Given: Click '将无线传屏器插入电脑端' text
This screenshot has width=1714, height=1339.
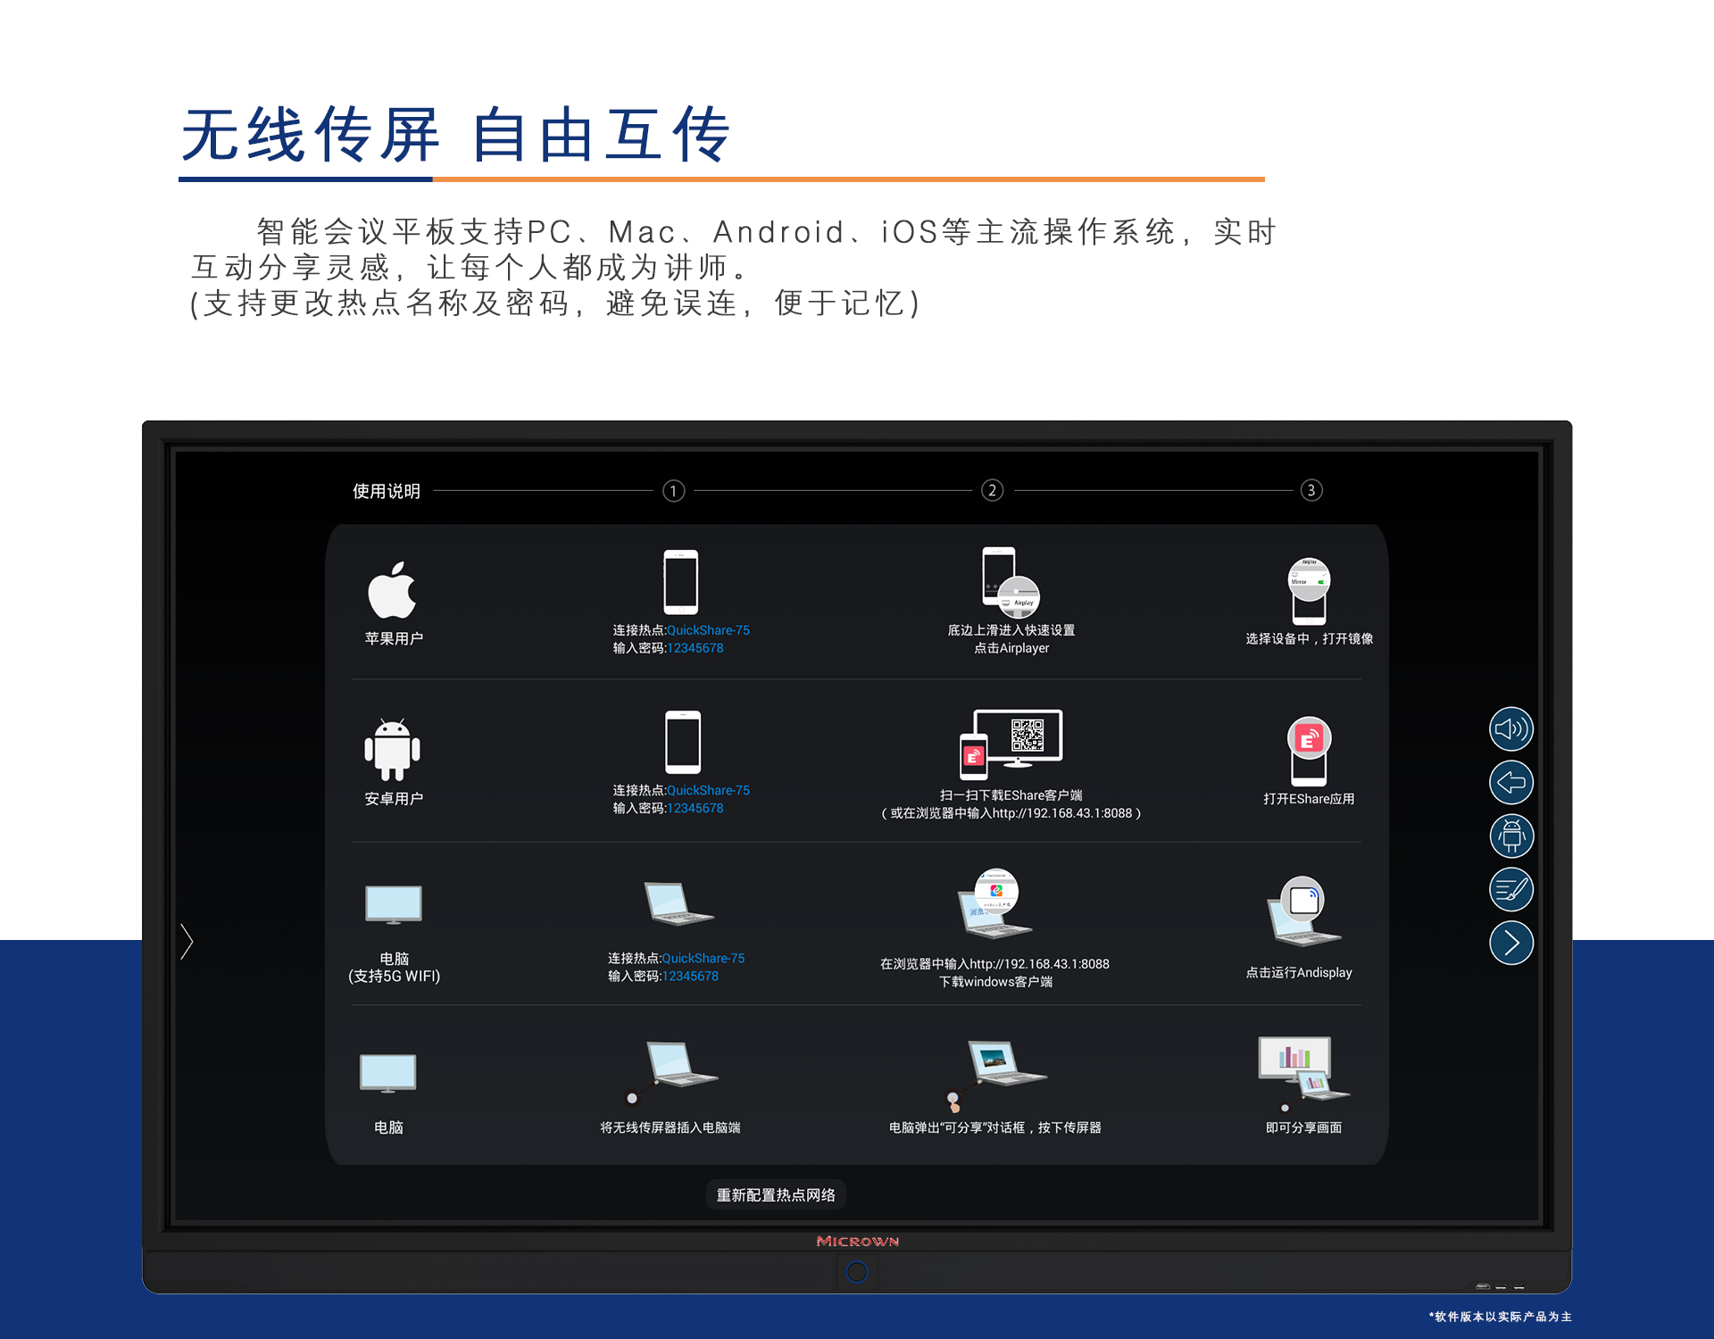Looking at the screenshot, I should tap(670, 1127).
